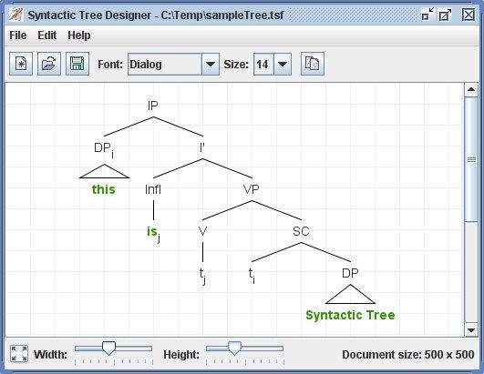Click the Width slider thumb

108,349
